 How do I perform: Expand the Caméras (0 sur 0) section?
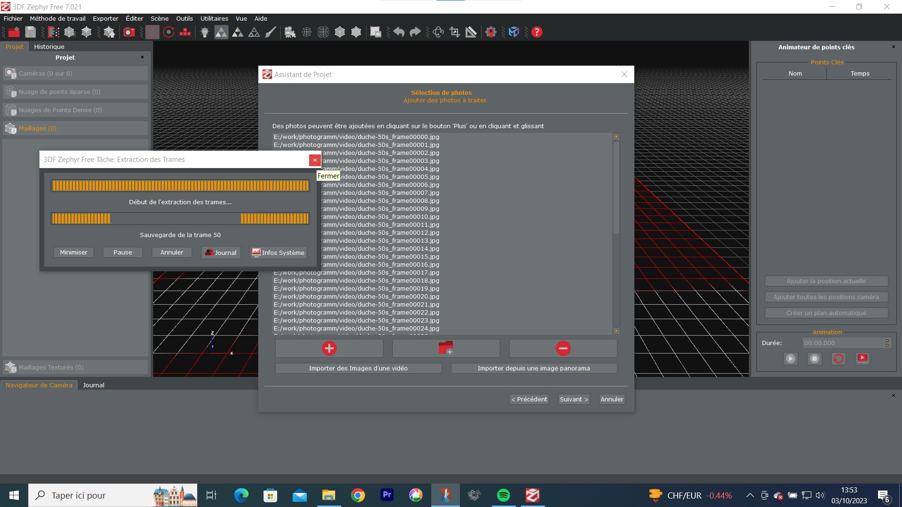tap(75, 73)
